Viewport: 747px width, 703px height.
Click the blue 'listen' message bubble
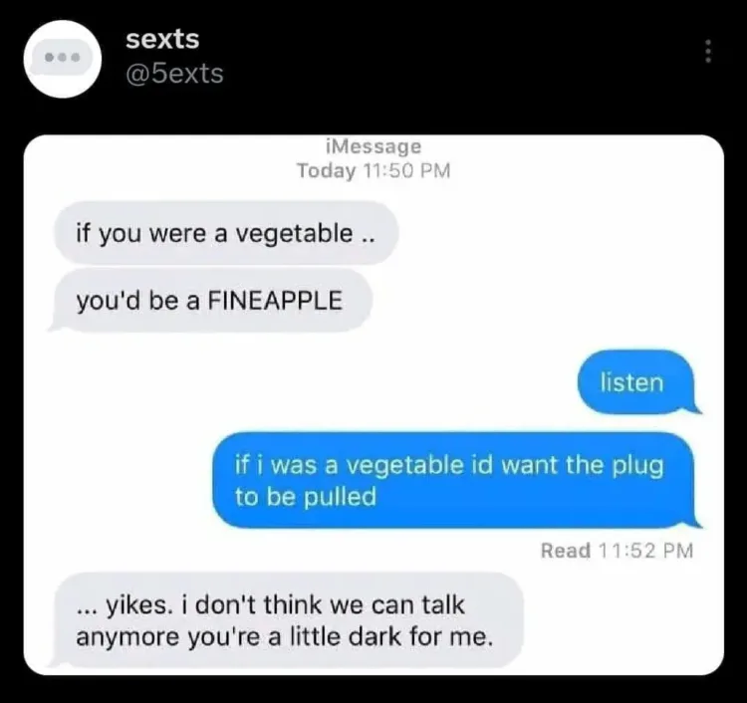[x=637, y=382]
